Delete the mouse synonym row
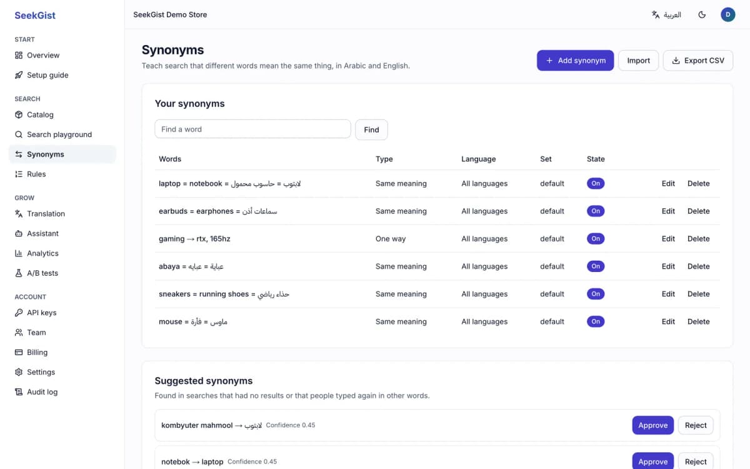 [x=698, y=321]
